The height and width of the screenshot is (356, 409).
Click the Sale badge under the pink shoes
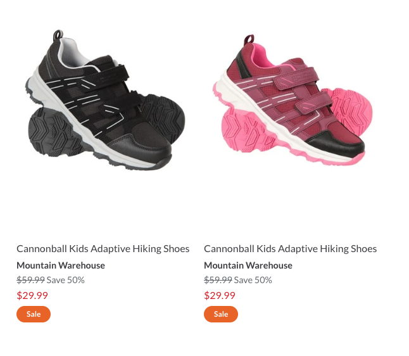coord(221,314)
